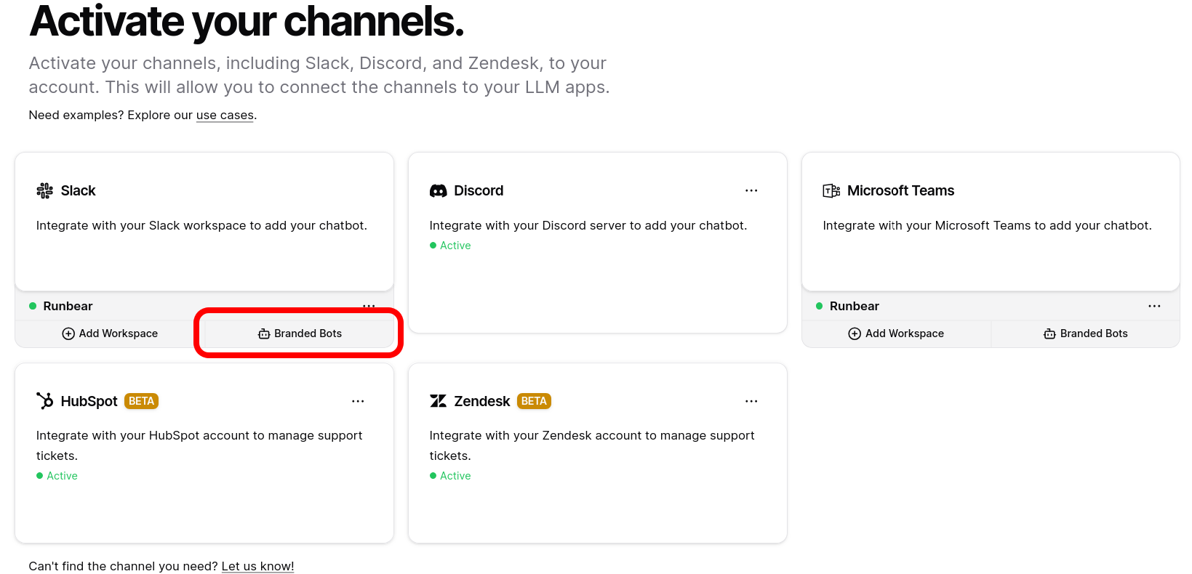Click Zendesk description about support tickets
The image size is (1192, 574).
592,445
